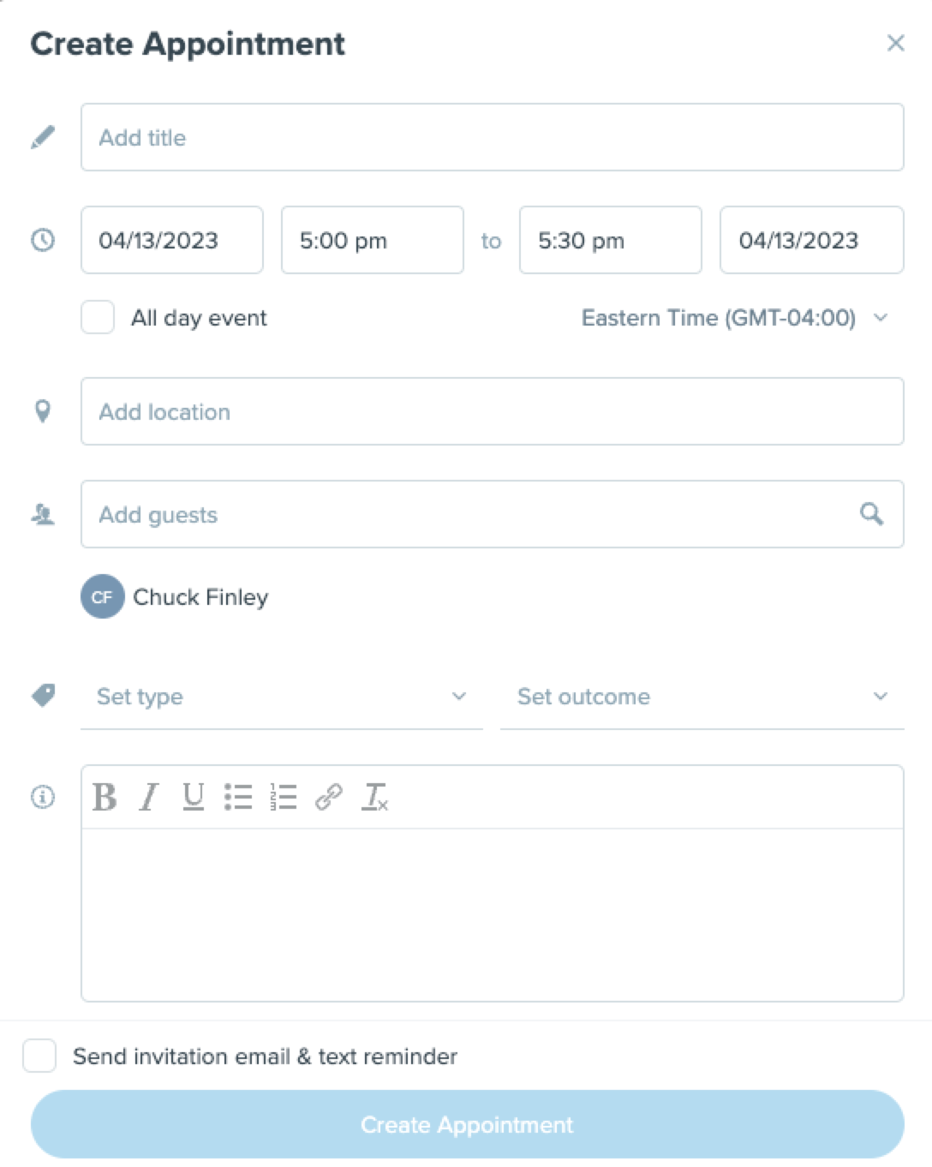Expand the Set type dropdown
Screen dimensions: 932x1167
coord(281,697)
